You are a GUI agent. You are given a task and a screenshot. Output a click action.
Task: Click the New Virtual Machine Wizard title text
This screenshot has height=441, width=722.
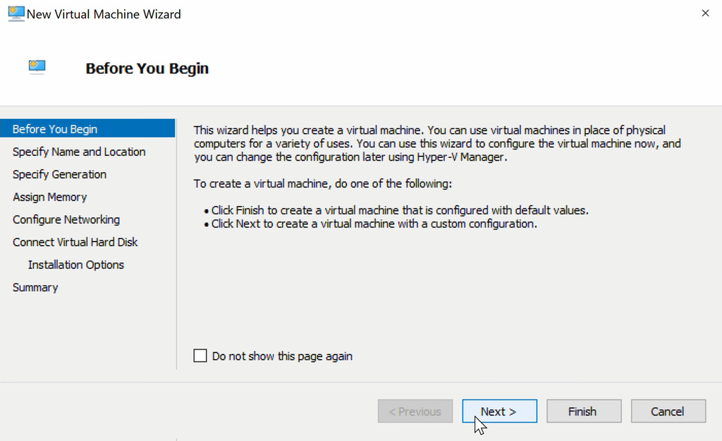point(104,14)
